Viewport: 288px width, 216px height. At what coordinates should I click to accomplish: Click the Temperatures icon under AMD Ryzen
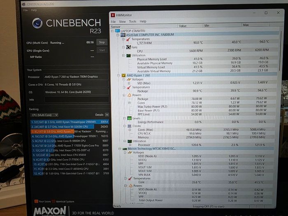(129, 87)
